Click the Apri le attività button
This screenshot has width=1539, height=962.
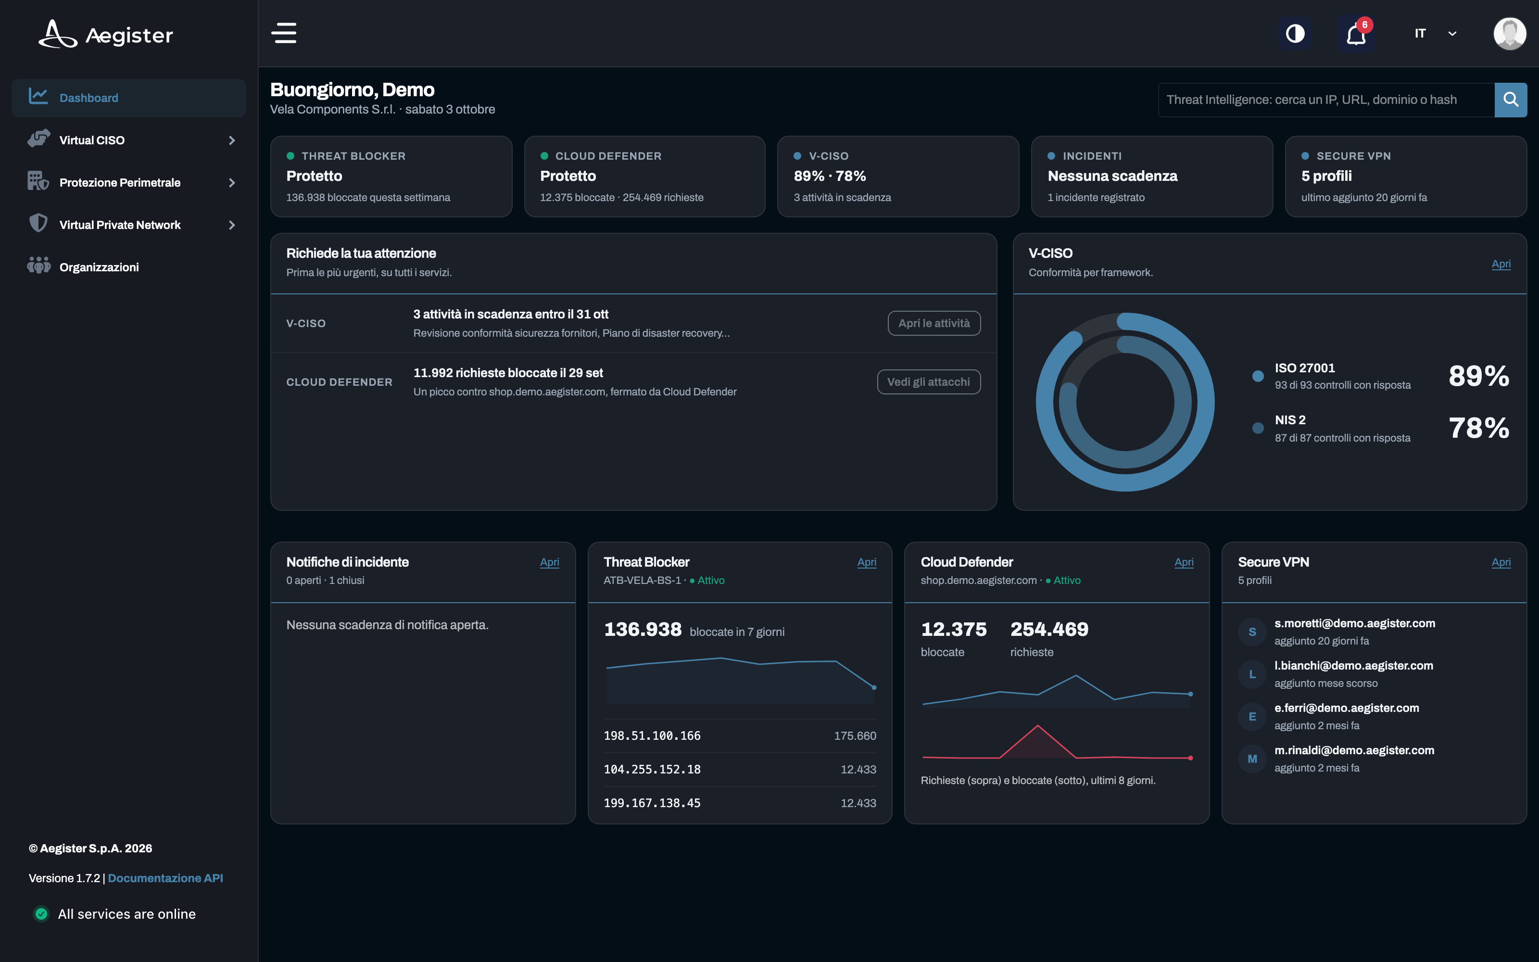933,323
